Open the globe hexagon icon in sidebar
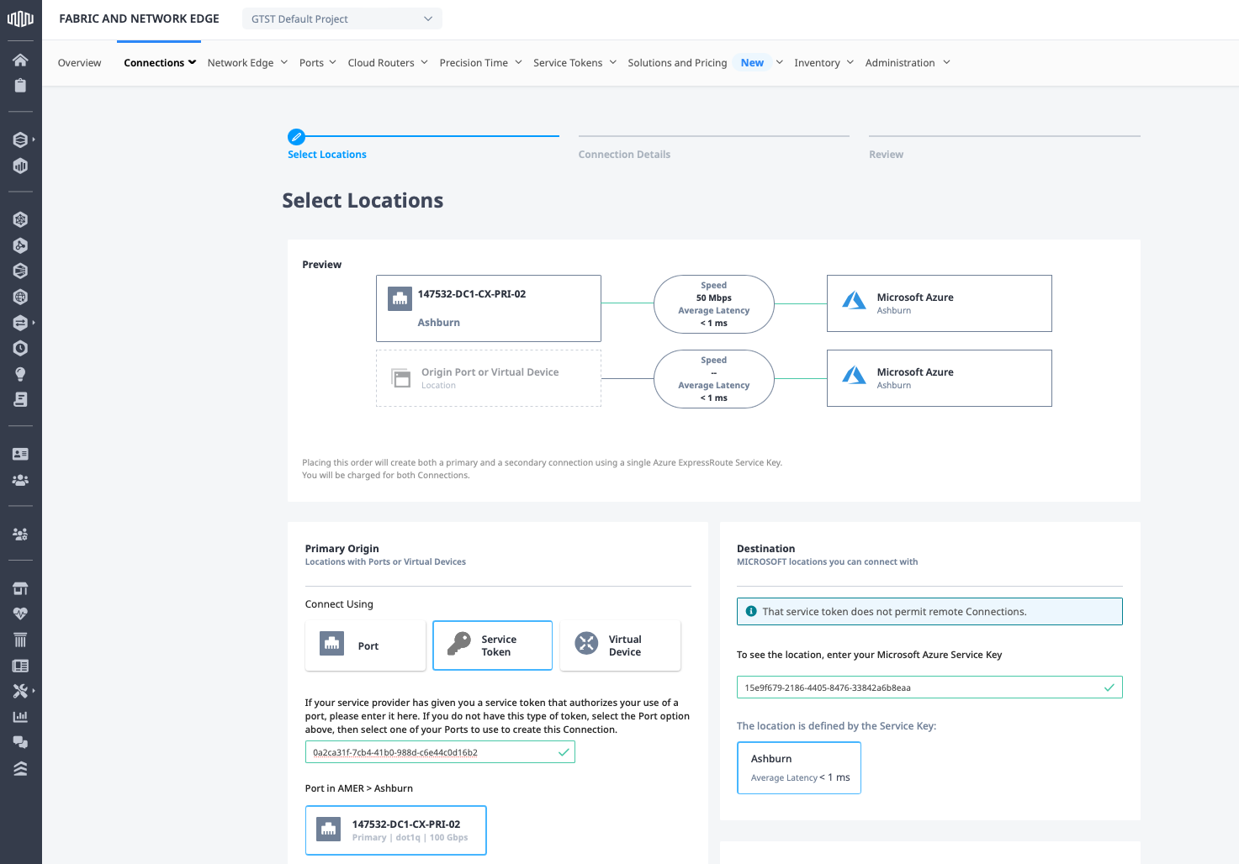Image resolution: width=1239 pixels, height=864 pixels. [x=20, y=297]
